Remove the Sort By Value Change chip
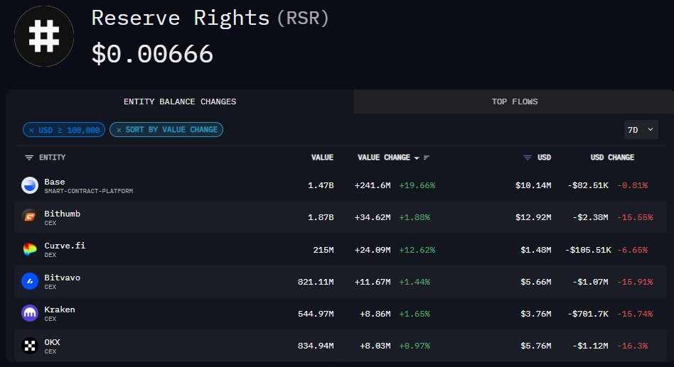The height and width of the screenshot is (367, 674). pyautogui.click(x=118, y=130)
